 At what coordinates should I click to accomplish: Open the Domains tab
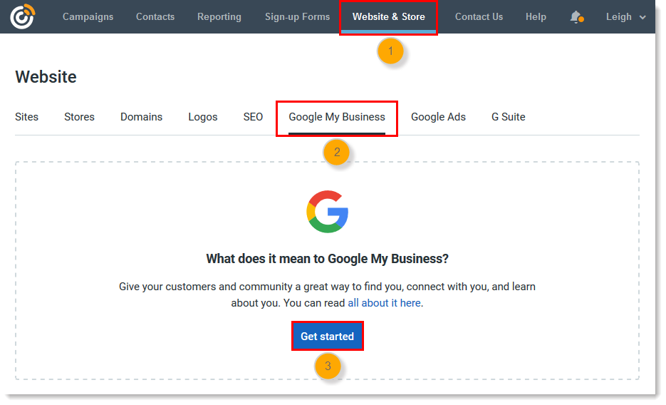coord(142,117)
